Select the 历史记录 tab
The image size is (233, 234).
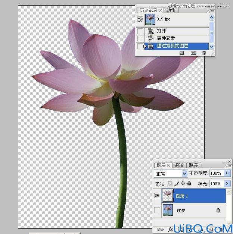[x=148, y=10]
